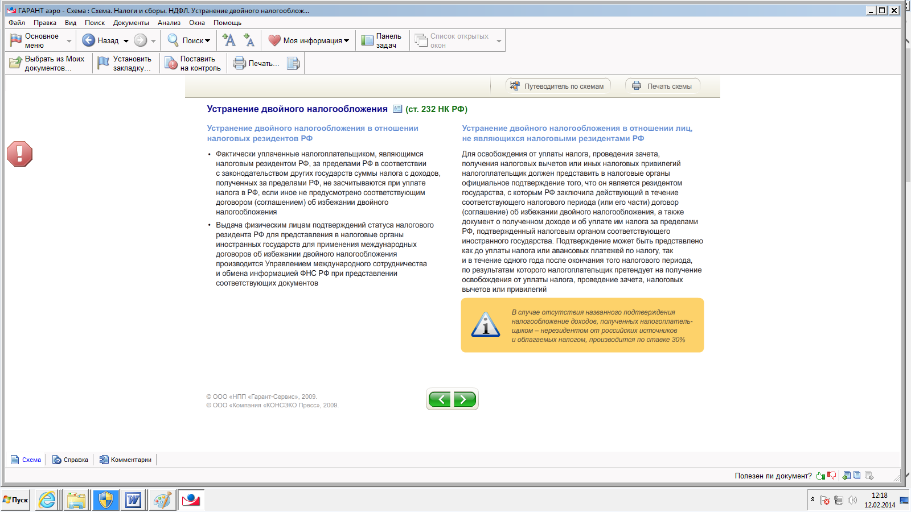Open the Панель задач panel button

pyautogui.click(x=381, y=40)
